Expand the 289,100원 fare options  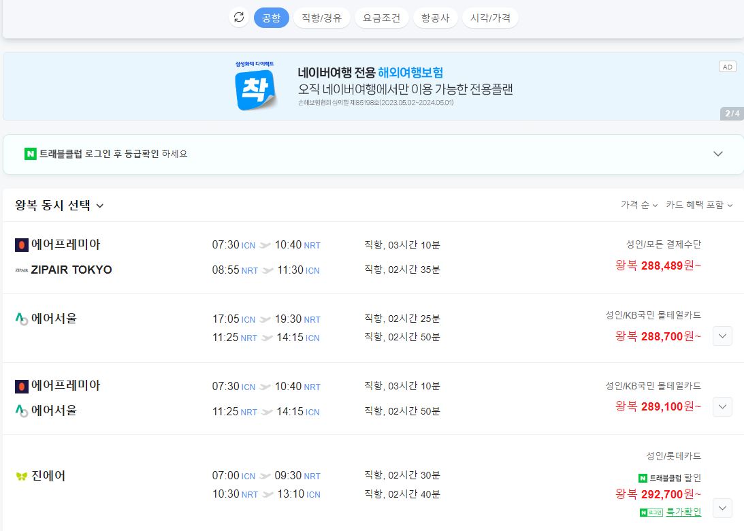tap(722, 406)
